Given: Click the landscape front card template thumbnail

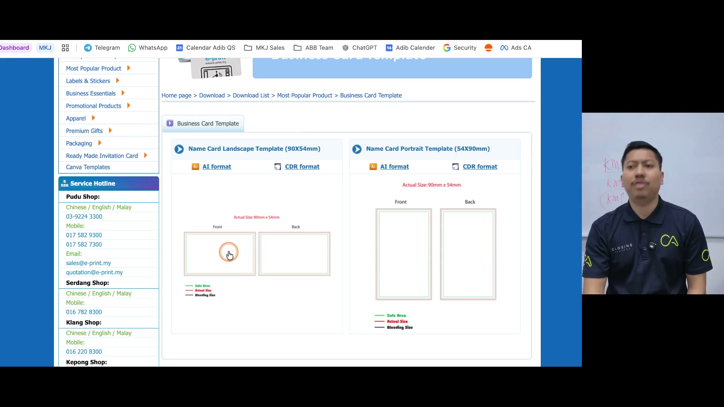Looking at the screenshot, I should pos(220,254).
